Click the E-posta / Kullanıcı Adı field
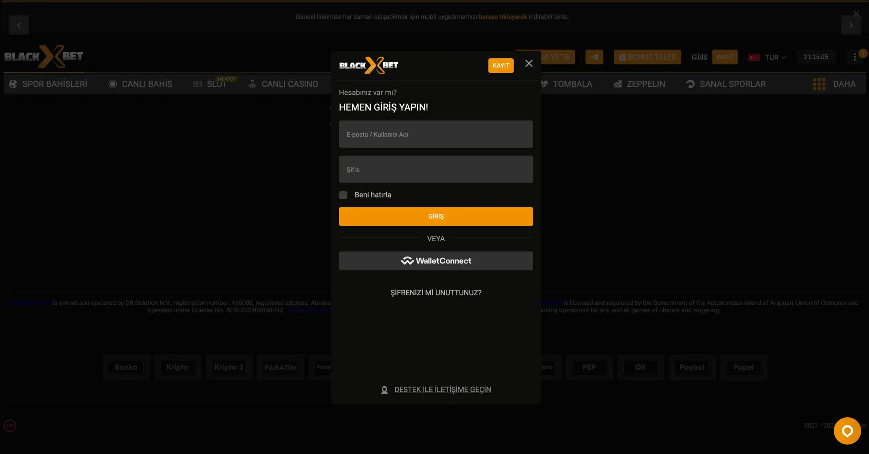Image resolution: width=869 pixels, height=454 pixels. (436, 134)
